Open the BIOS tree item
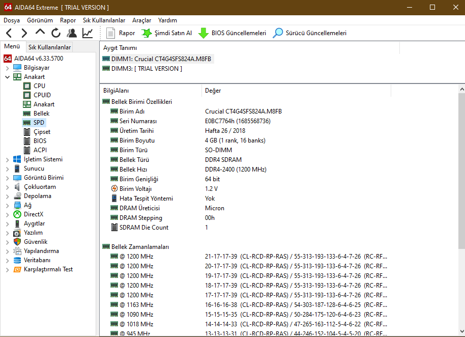Image resolution: width=465 pixels, height=337 pixels. pos(40,141)
